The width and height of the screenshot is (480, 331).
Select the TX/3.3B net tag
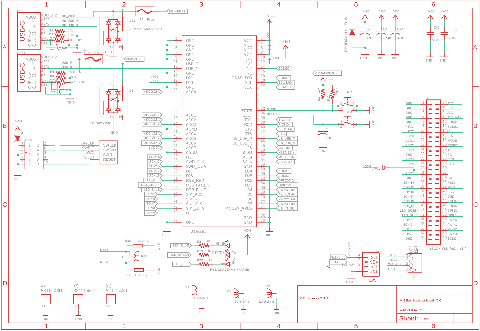point(284,120)
